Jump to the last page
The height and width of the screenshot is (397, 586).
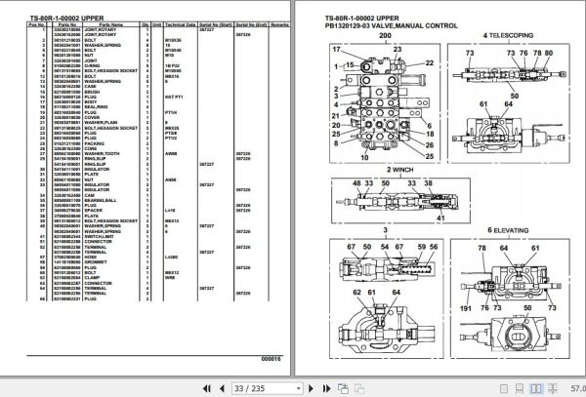click(x=326, y=388)
